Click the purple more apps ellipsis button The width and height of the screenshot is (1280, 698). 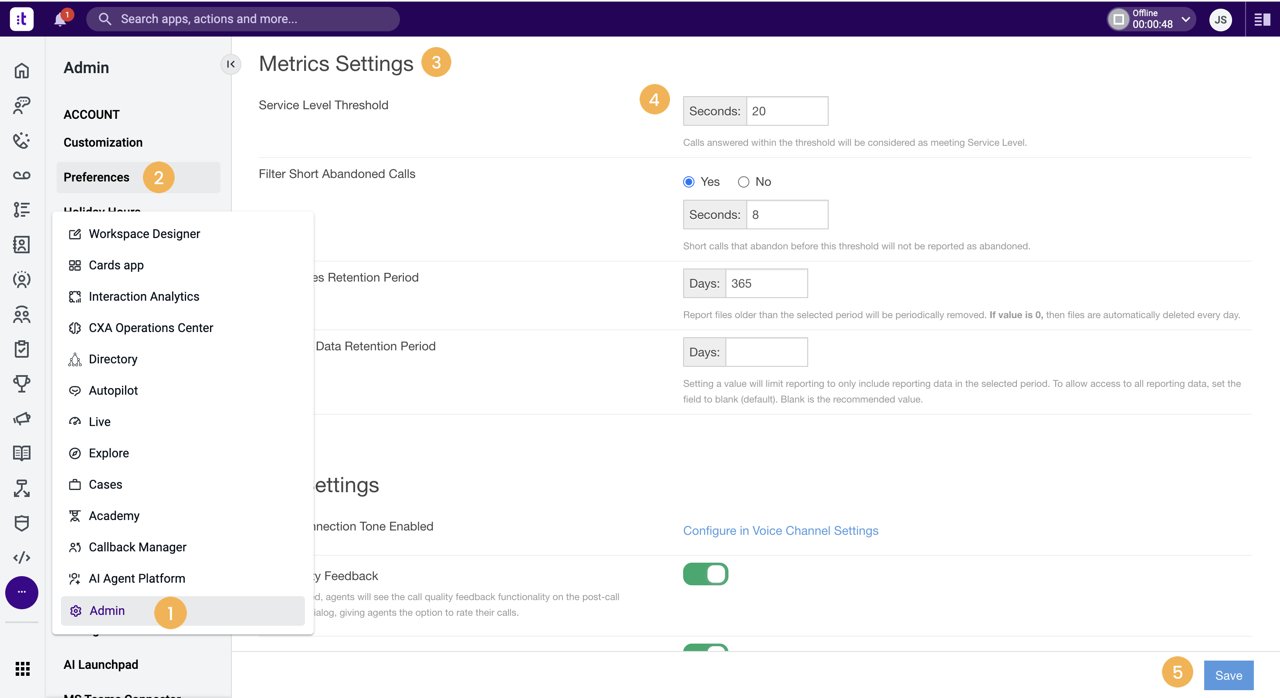click(x=21, y=592)
